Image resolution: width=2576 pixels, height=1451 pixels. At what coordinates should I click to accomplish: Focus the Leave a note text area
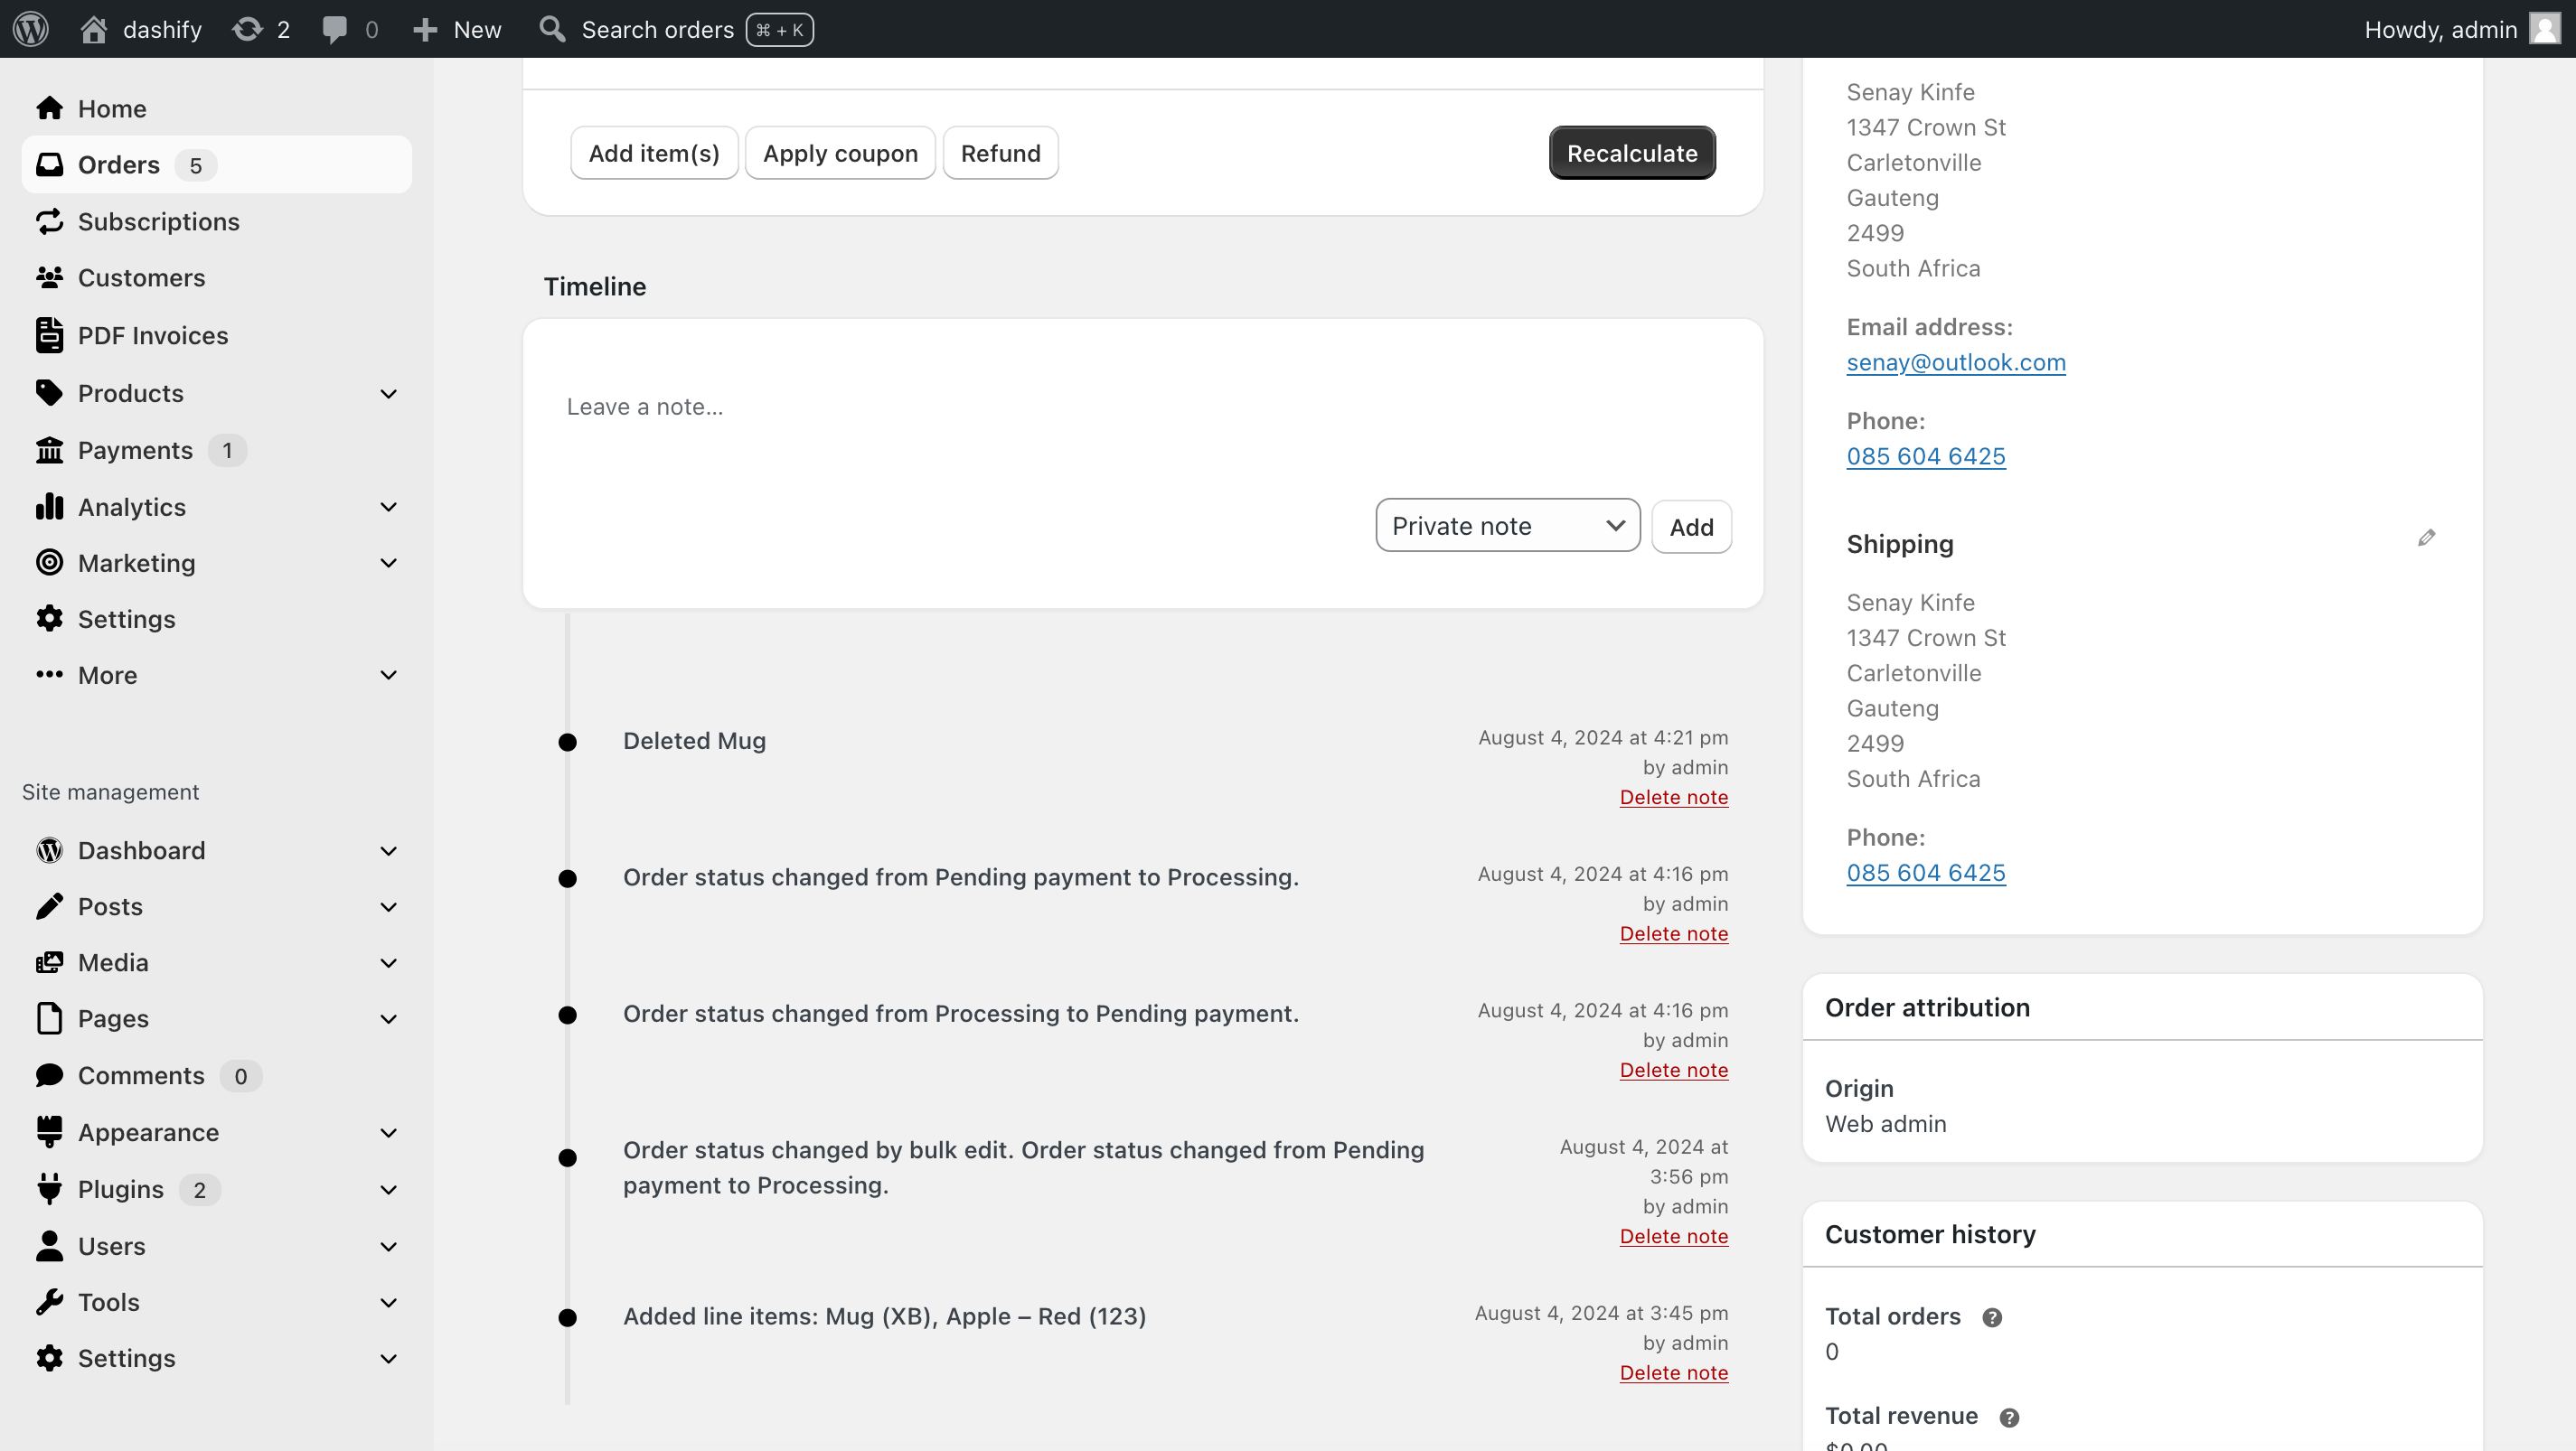(x=1142, y=407)
